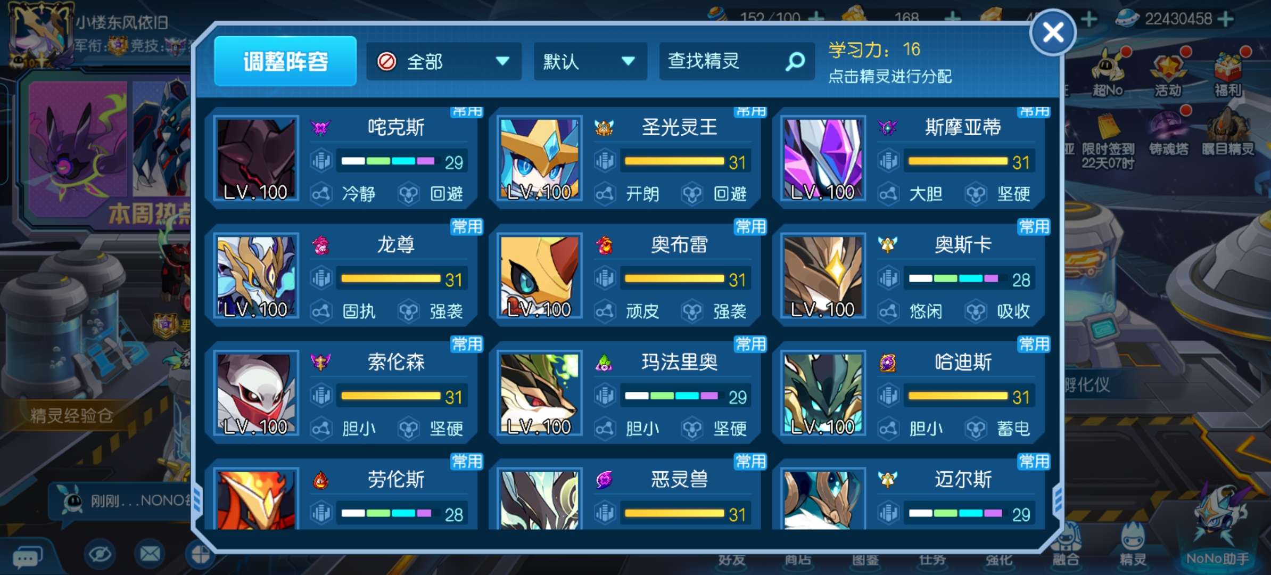Click the 调整阵容 button
The width and height of the screenshot is (1271, 575).
tap(285, 61)
